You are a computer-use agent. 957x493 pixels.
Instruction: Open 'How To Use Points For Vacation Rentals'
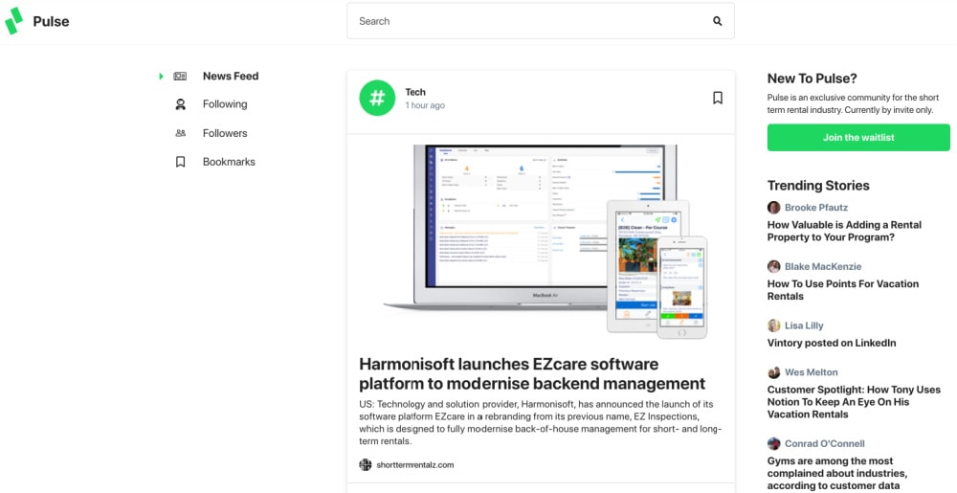tap(843, 290)
